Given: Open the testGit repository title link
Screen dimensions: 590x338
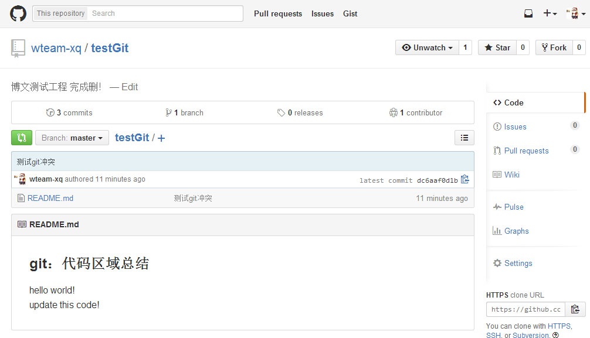Looking at the screenshot, I should pyautogui.click(x=110, y=48).
